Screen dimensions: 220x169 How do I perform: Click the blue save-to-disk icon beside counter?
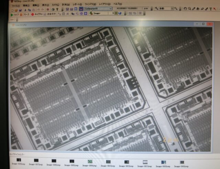pyautogui.click(x=120, y=13)
